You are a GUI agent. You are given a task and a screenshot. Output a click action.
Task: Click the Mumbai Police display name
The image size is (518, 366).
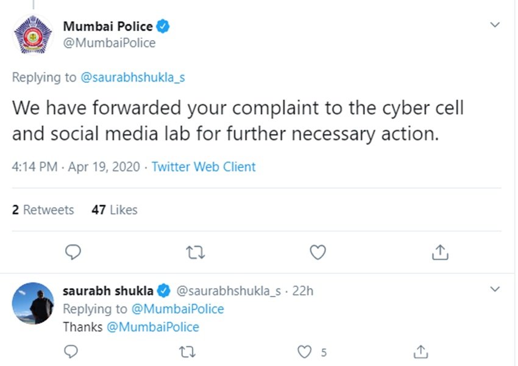tap(108, 26)
